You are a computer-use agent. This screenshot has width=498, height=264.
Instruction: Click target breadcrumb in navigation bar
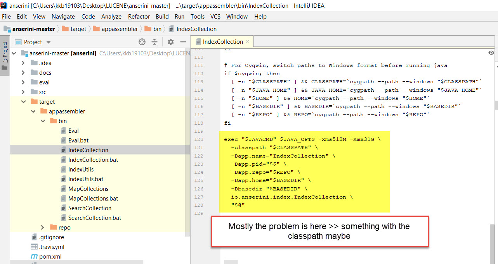[74, 29]
